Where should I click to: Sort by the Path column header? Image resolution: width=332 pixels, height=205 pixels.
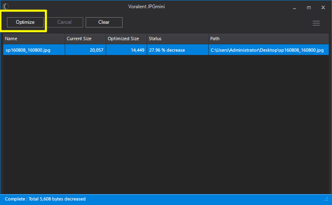tap(268, 39)
